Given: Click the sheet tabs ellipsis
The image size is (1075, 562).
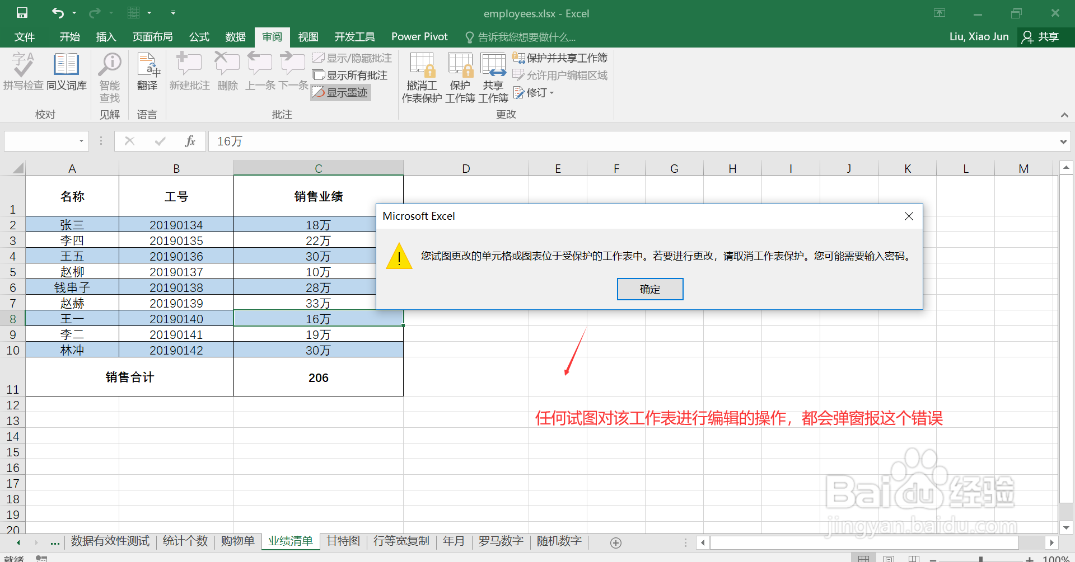Looking at the screenshot, I should (55, 542).
